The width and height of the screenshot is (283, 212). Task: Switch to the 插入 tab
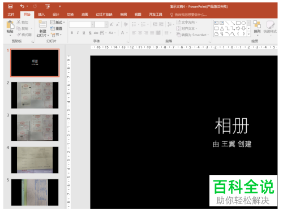click(41, 15)
